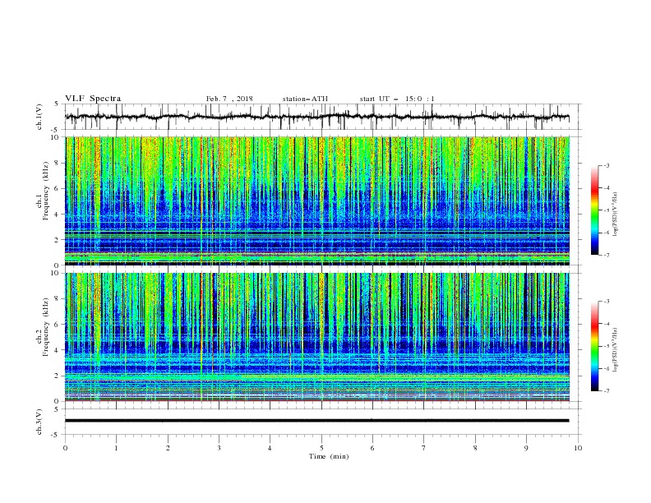
Task: Click inside the ch.1 spectrogram panel
Action: (x=317, y=201)
